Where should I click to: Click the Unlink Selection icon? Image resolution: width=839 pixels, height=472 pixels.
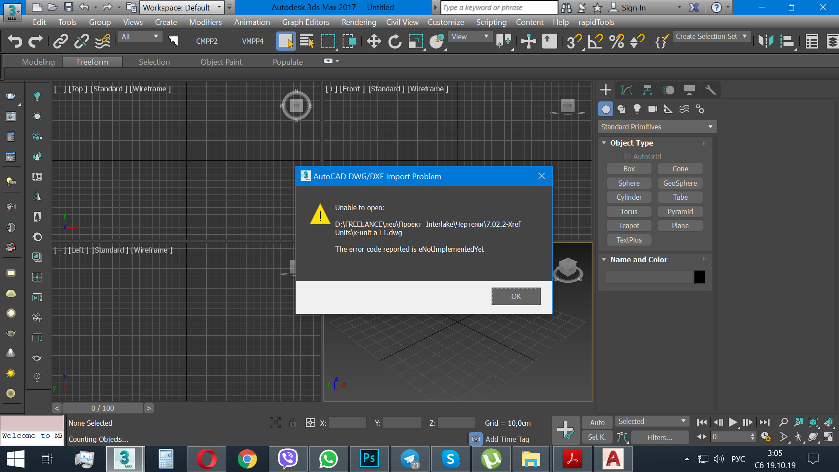pyautogui.click(x=82, y=42)
